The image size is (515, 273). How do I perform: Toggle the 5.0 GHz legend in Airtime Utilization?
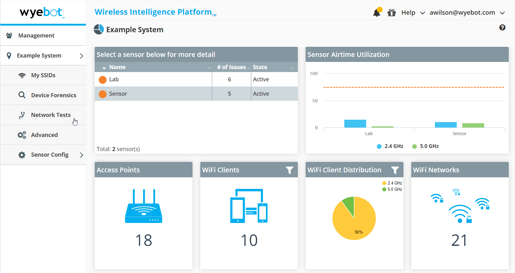click(425, 146)
